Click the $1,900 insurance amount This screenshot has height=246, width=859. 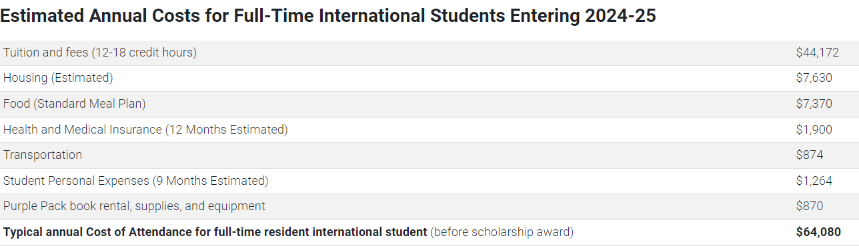[x=814, y=130]
